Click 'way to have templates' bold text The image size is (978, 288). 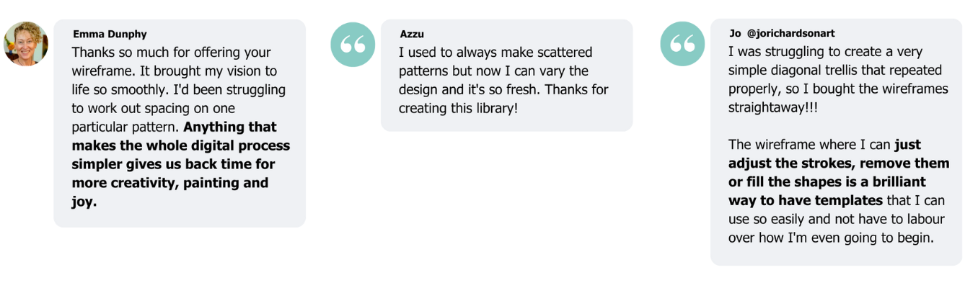[806, 200]
